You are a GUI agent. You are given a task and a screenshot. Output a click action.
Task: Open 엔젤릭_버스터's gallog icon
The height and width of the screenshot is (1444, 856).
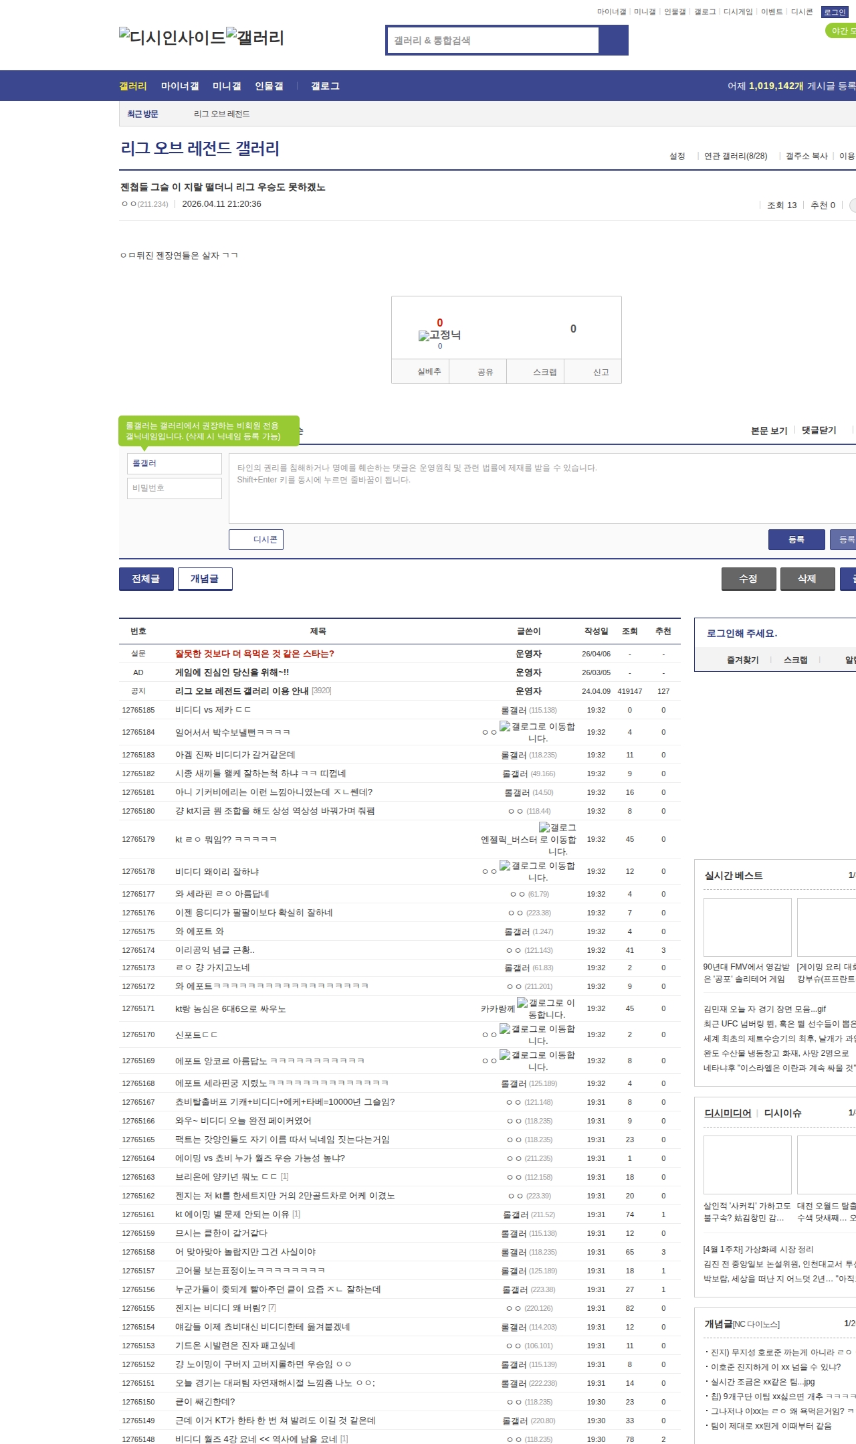click(x=544, y=828)
